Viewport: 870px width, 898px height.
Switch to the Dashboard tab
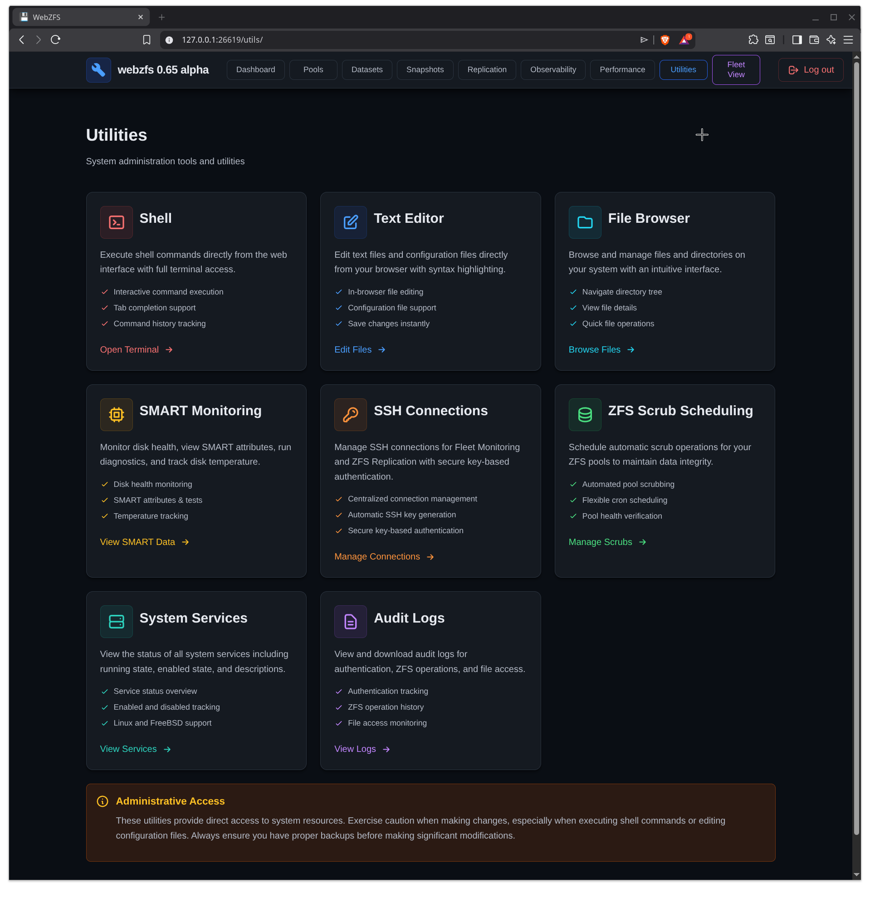[255, 69]
